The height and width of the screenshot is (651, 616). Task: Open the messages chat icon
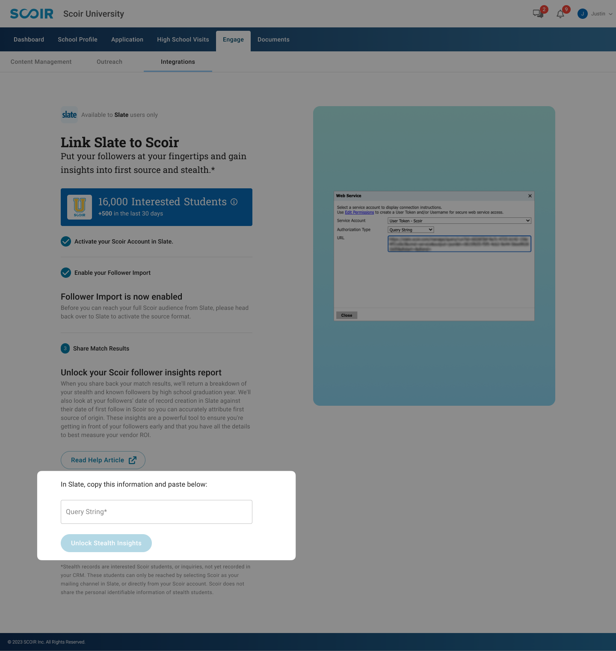click(538, 14)
